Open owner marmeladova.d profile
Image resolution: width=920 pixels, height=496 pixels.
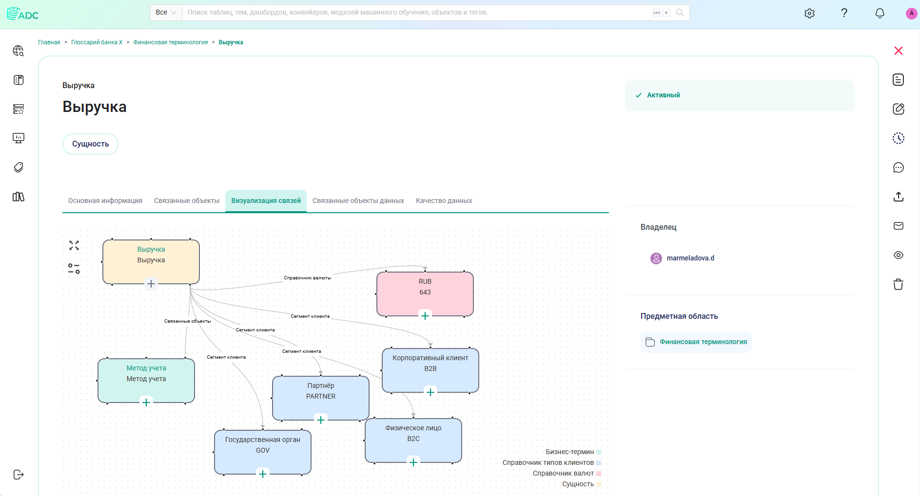690,258
